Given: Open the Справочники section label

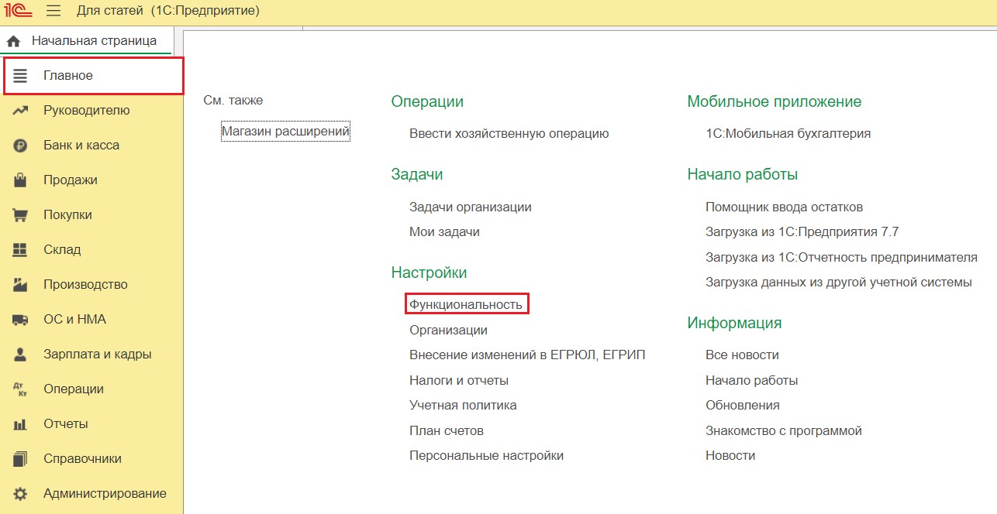Looking at the screenshot, I should [x=82, y=459].
